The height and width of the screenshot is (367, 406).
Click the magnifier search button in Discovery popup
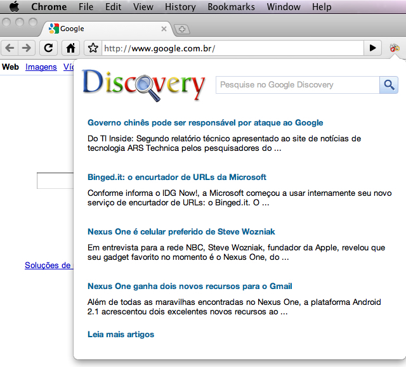389,85
